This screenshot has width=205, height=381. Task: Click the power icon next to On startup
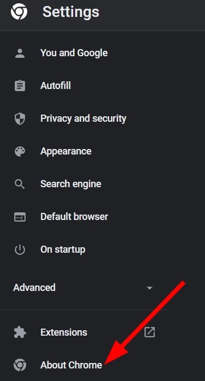(20, 249)
